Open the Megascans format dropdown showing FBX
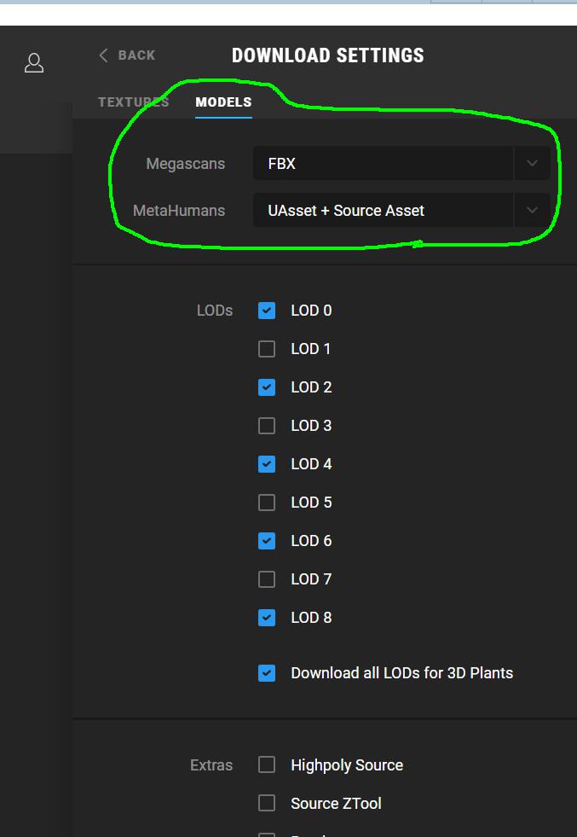The image size is (577, 837). (x=401, y=163)
